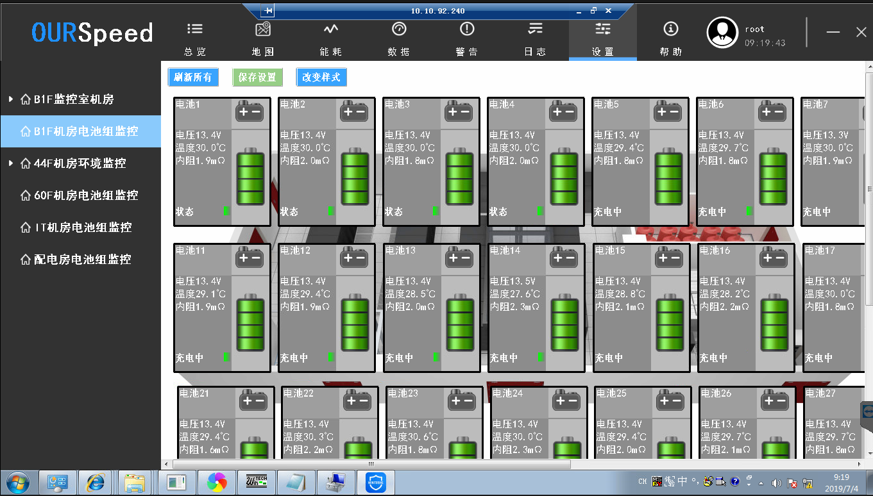The height and width of the screenshot is (496, 873).
Task: Select 配电房电池组监控 in sidebar
Action: pos(82,260)
